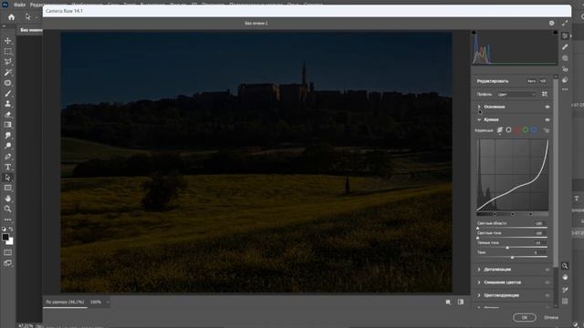Adjust the Shadows slider at bottom of Curve
Image resolution: width=584 pixels, height=328 pixels.
[x=513, y=257]
